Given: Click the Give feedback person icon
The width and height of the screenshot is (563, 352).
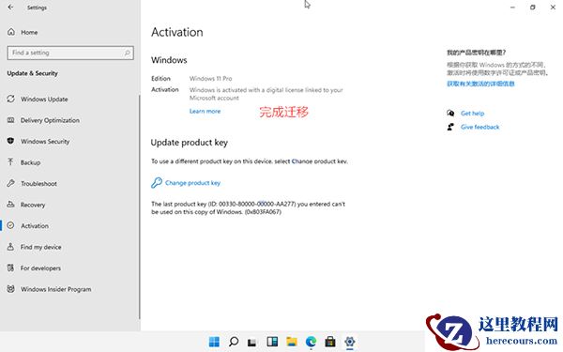Looking at the screenshot, I should click(x=450, y=127).
